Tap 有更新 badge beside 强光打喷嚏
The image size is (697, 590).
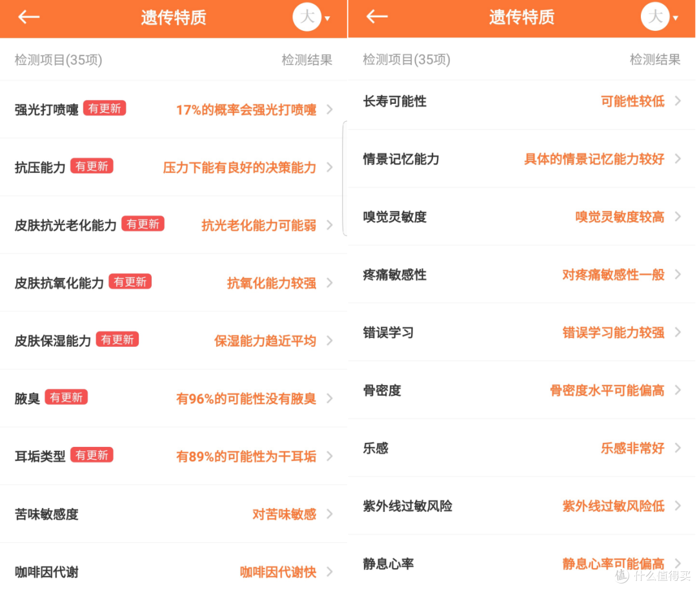click(x=105, y=108)
